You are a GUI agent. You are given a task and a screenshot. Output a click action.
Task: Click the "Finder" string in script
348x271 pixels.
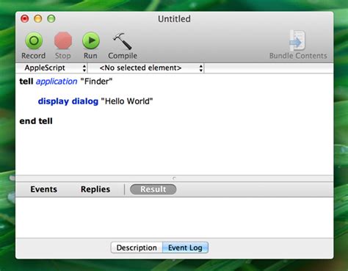[x=96, y=82]
